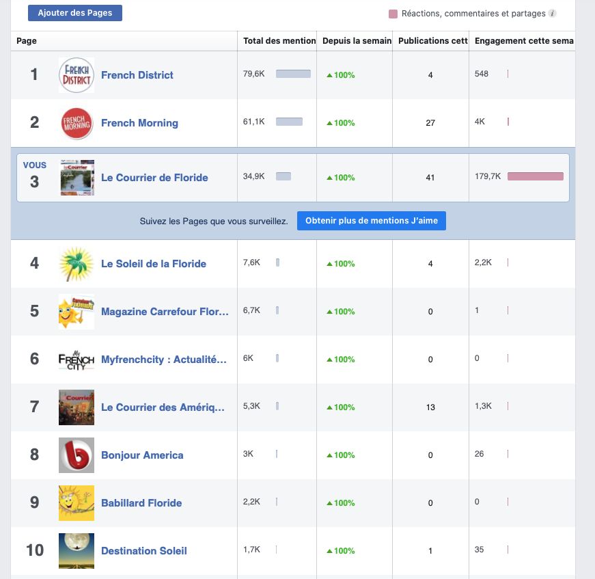Viewport: 595px width, 579px height.
Task: Click the 41 publications value
Action: 430,178
